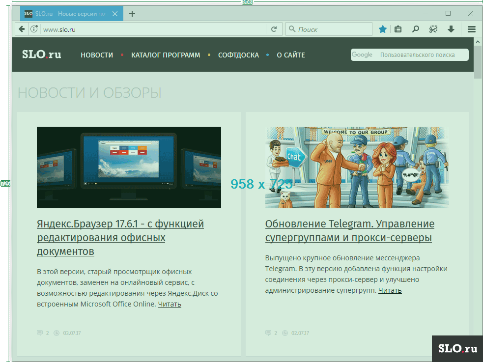This screenshot has height=362, width=483.
Task: Select the SLO.ru browser tab
Action: point(72,14)
